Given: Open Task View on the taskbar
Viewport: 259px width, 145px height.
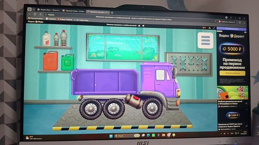Looking at the screenshot, I should (x=143, y=135).
